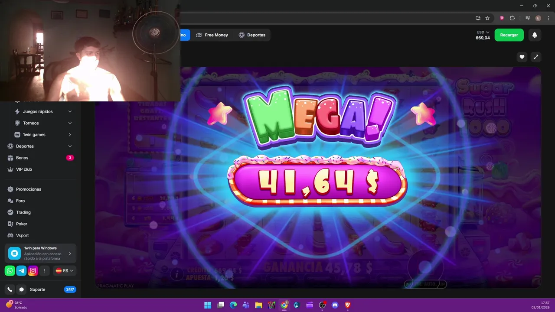
Task: Click the 669,04 balance value
Action: [x=483, y=38]
